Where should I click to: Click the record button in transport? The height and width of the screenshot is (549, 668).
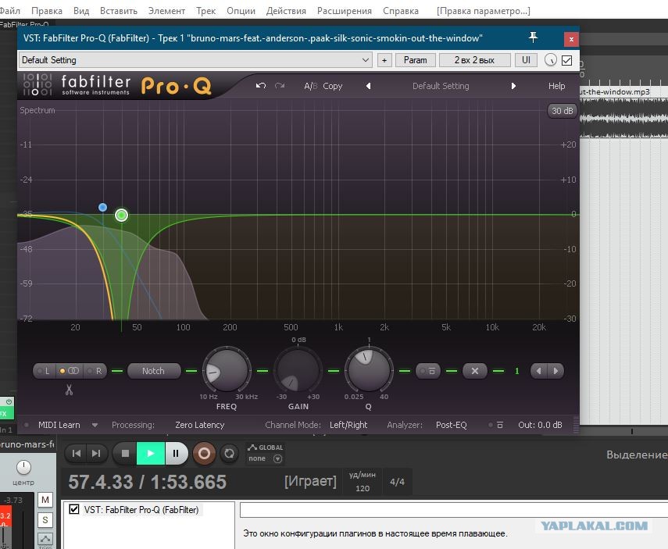[x=204, y=454]
